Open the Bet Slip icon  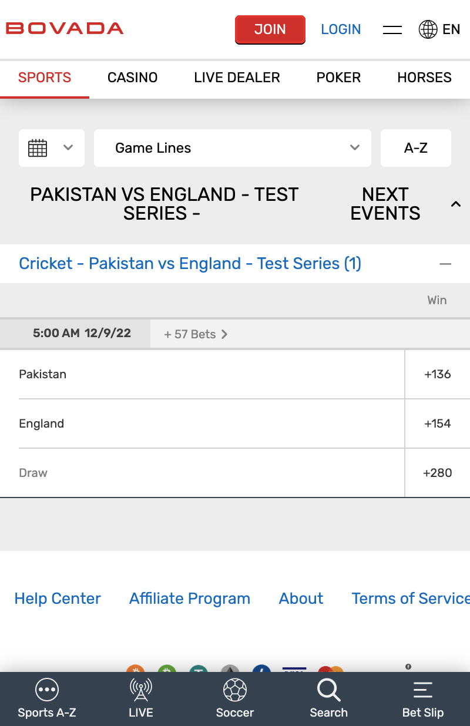pos(423,690)
